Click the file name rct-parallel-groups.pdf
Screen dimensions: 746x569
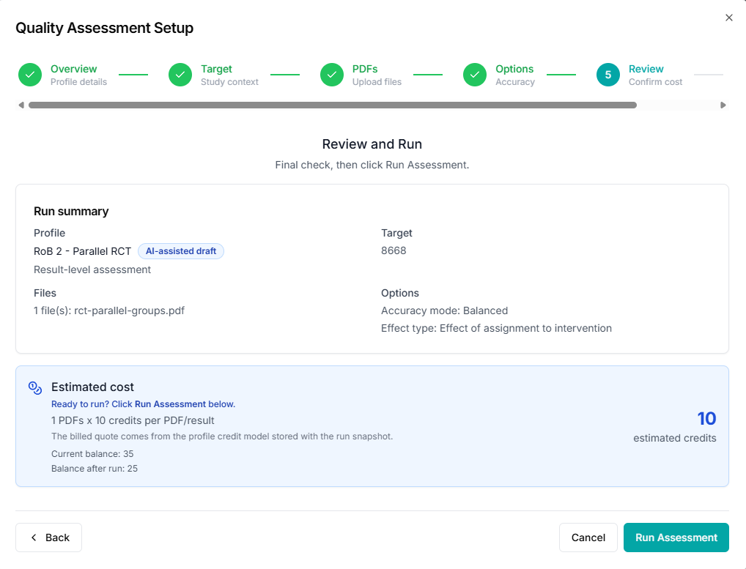tap(130, 311)
